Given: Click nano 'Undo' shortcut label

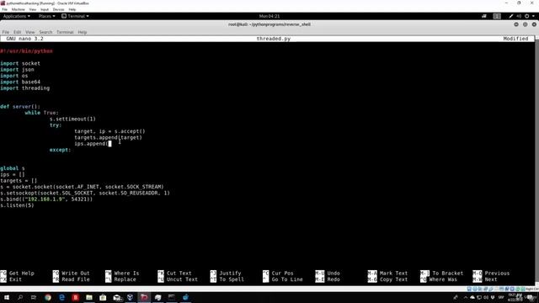Looking at the screenshot, I should point(334,274).
